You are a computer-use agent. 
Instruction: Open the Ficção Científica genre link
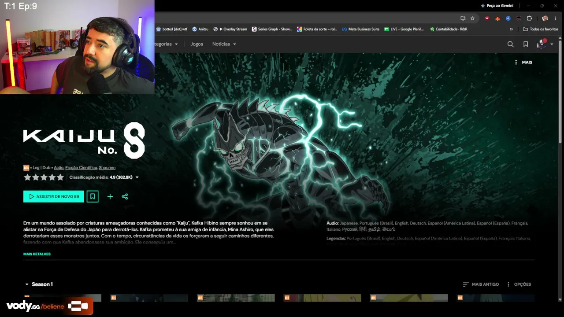click(81, 168)
